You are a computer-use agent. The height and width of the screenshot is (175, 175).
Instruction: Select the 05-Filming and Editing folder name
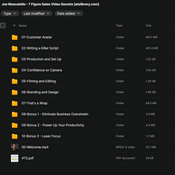coord(38,81)
